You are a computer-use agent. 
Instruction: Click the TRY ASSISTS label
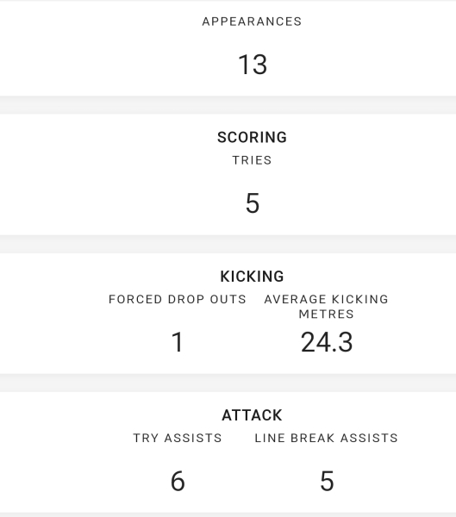point(178,439)
